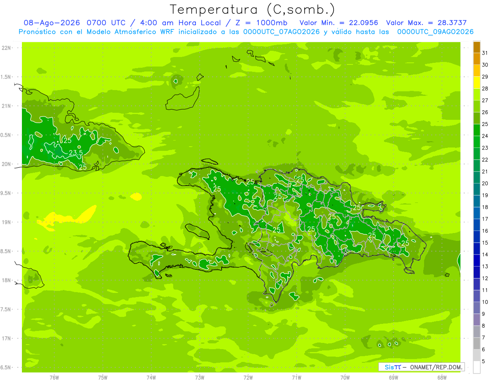The height and width of the screenshot is (383, 496).
Task: Click the "0000UTC_07AGO2026" initialization timestamp
Action: (281, 32)
